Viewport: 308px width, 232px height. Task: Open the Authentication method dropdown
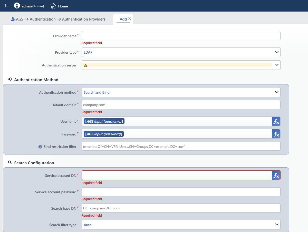(x=181, y=92)
